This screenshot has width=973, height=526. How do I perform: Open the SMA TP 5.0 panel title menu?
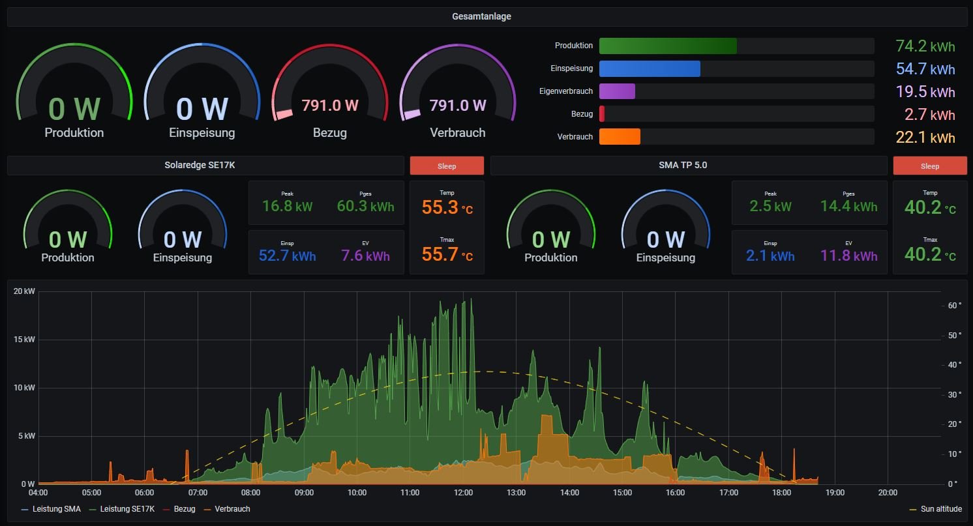tap(682, 166)
